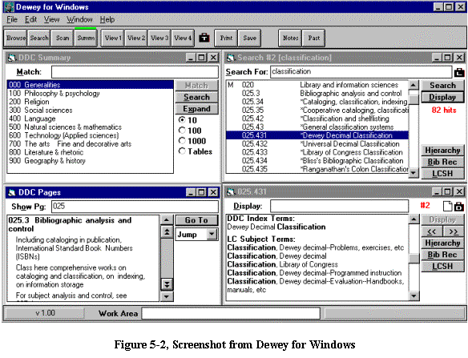Click the Save toolbar button
Image resolution: width=468 pixels, height=358 pixels.
tap(249, 38)
